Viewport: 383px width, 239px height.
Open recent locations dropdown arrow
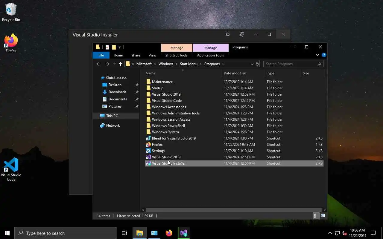114,64
